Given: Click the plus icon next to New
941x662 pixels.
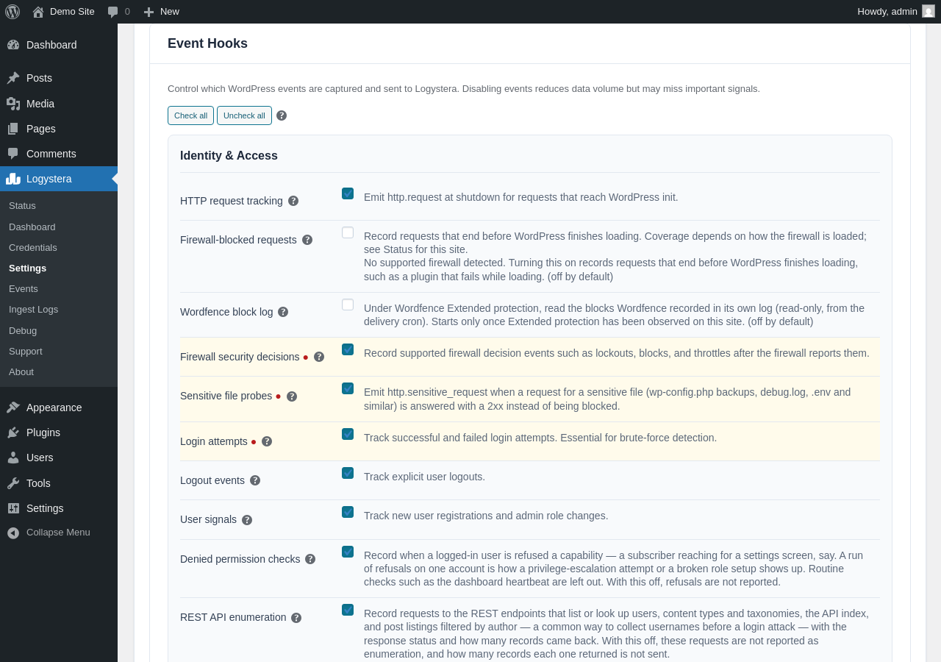Looking at the screenshot, I should (x=149, y=12).
